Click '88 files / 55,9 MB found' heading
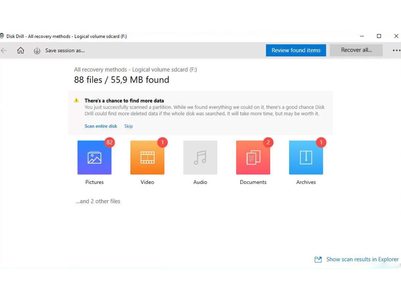This screenshot has height=300, width=401. coord(121,80)
